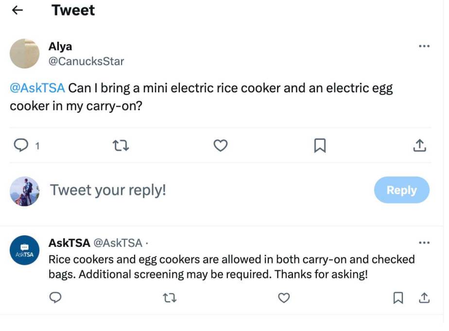Reply to the AskTSA response

[x=55, y=297]
